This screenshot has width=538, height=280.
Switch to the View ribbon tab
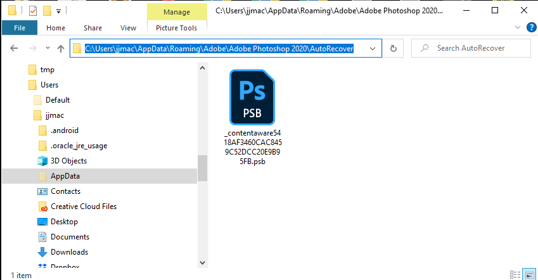(x=128, y=28)
